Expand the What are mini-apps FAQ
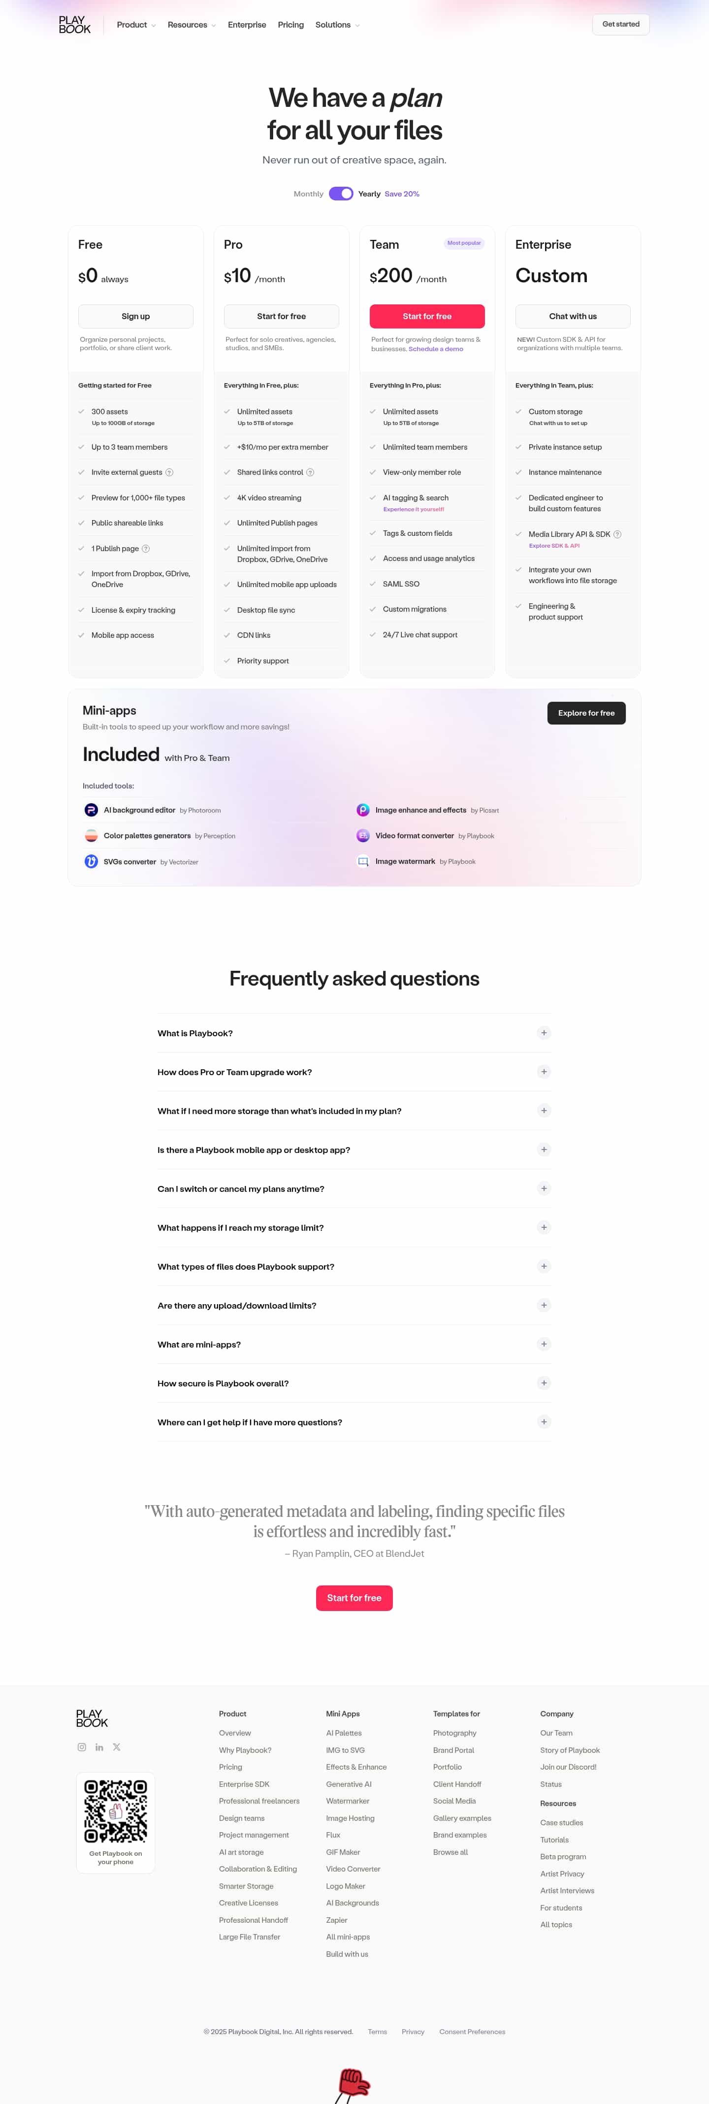This screenshot has height=2104, width=709. pyautogui.click(x=543, y=1344)
